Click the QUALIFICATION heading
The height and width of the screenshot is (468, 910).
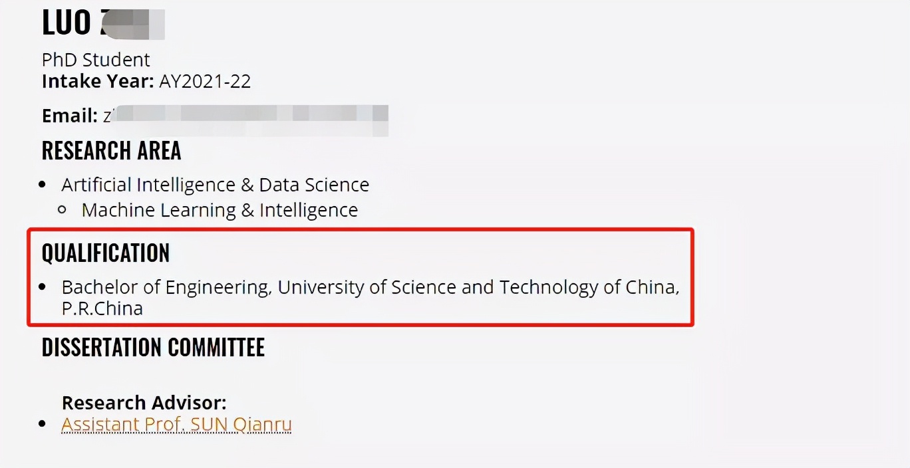[x=106, y=253]
